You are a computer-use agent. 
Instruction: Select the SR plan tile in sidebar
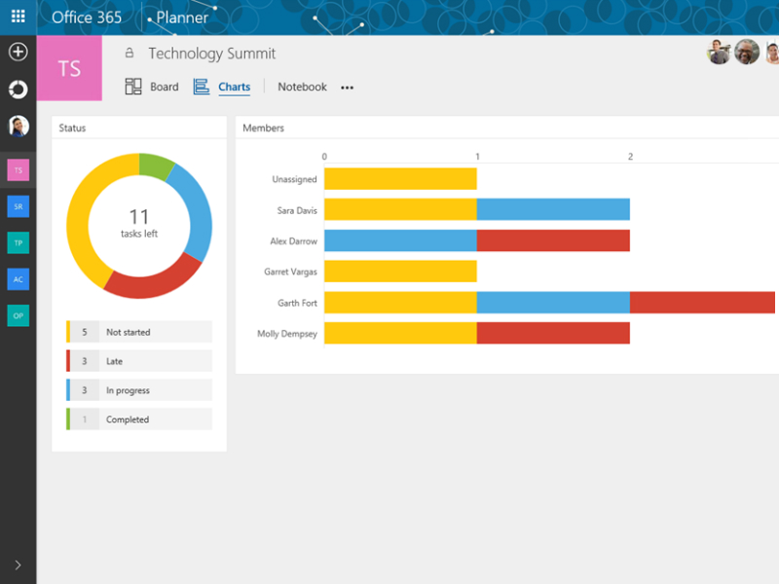pos(18,206)
